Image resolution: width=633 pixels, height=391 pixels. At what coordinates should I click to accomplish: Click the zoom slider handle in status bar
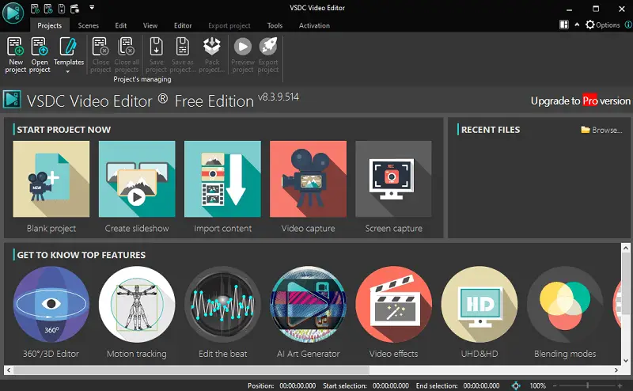coord(587,385)
